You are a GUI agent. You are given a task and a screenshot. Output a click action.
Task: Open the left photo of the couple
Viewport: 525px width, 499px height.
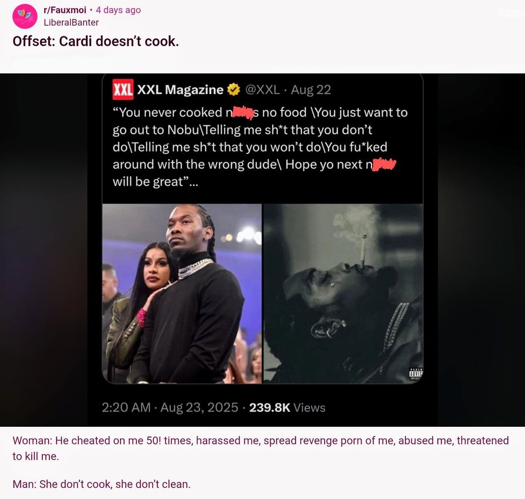coord(182,293)
